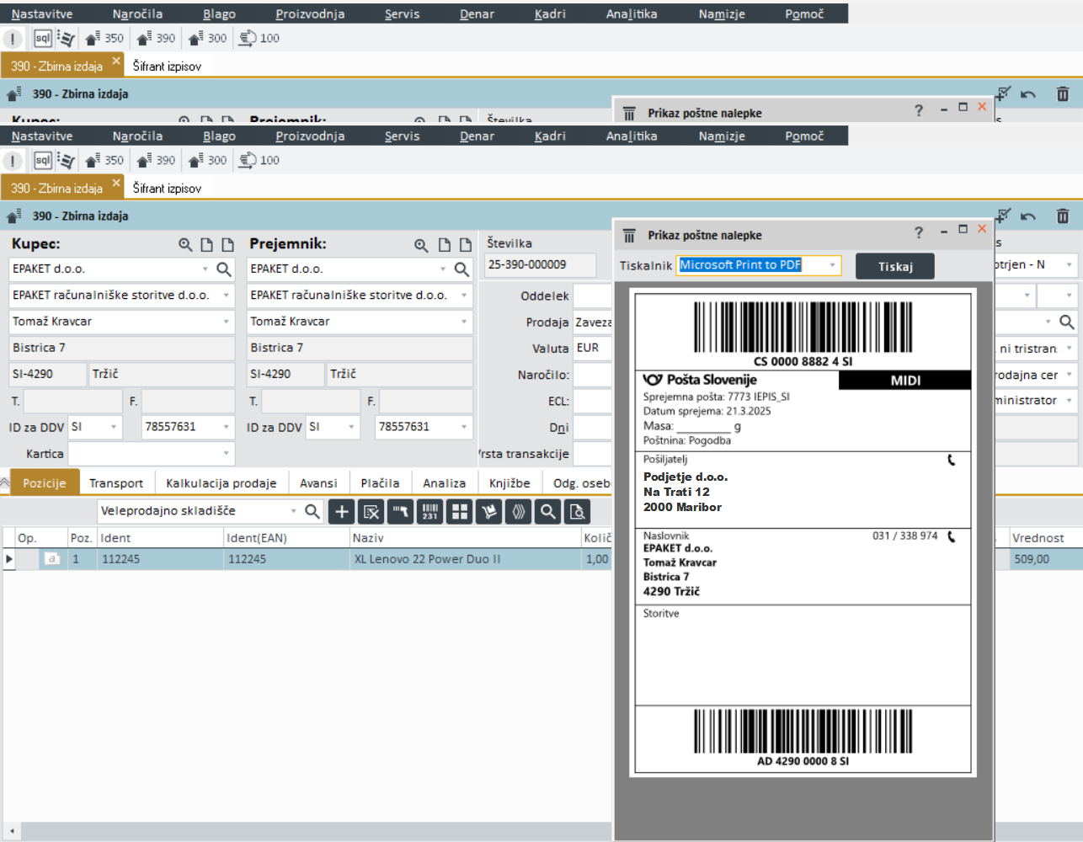Click the search magnifier next to Veleprodajno skladišče

[x=312, y=511]
